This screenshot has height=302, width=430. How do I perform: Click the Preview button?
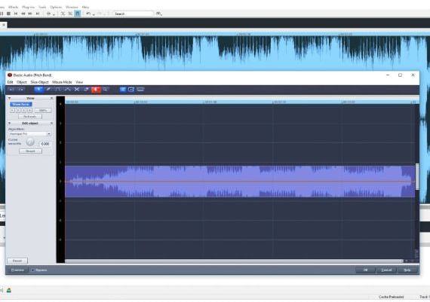coord(17,270)
